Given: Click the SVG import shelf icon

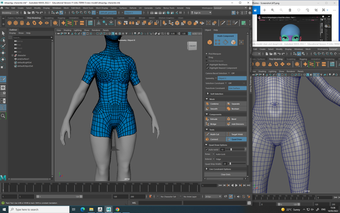Looking at the screenshot, I should tap(82, 23).
